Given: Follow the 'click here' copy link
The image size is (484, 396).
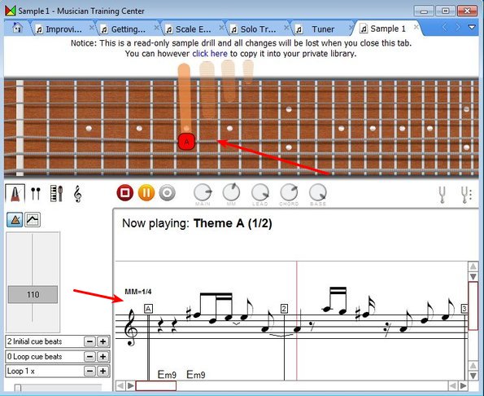Looking at the screenshot, I should click(x=210, y=54).
